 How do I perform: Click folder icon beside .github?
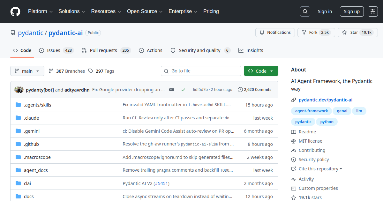click(x=18, y=144)
